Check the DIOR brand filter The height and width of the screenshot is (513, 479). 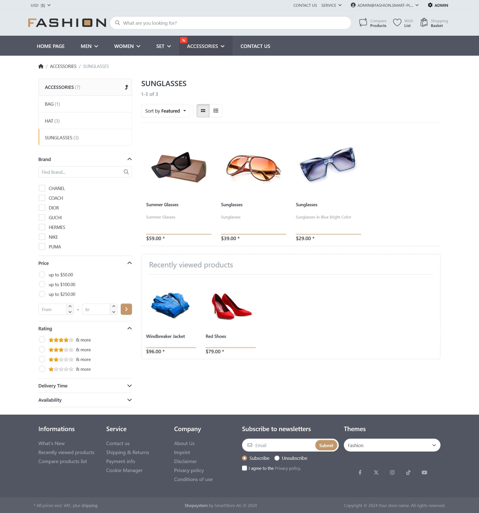(42, 208)
